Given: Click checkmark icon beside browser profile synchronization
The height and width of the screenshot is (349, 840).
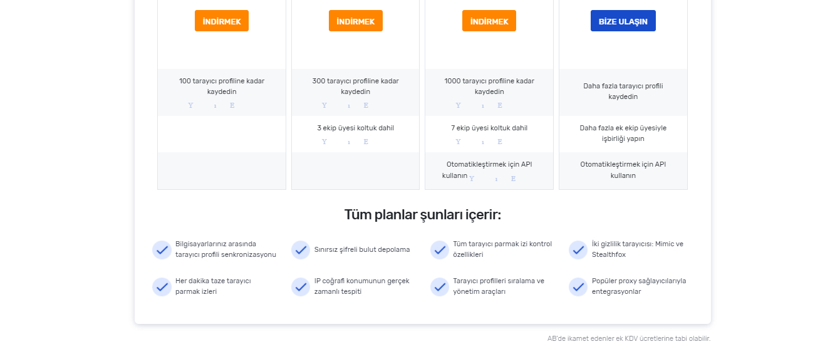Looking at the screenshot, I should (x=162, y=250).
